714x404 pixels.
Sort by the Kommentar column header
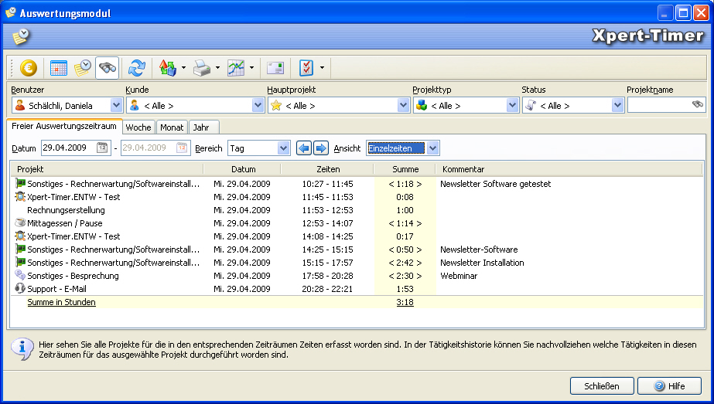click(x=569, y=169)
